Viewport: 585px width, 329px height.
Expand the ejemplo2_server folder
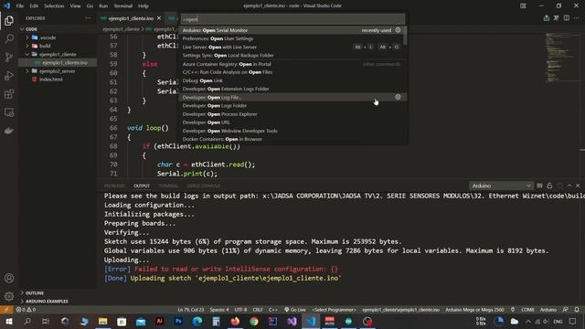click(57, 71)
